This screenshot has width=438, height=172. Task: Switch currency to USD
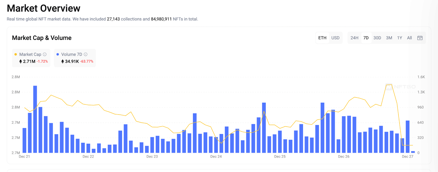coord(335,38)
